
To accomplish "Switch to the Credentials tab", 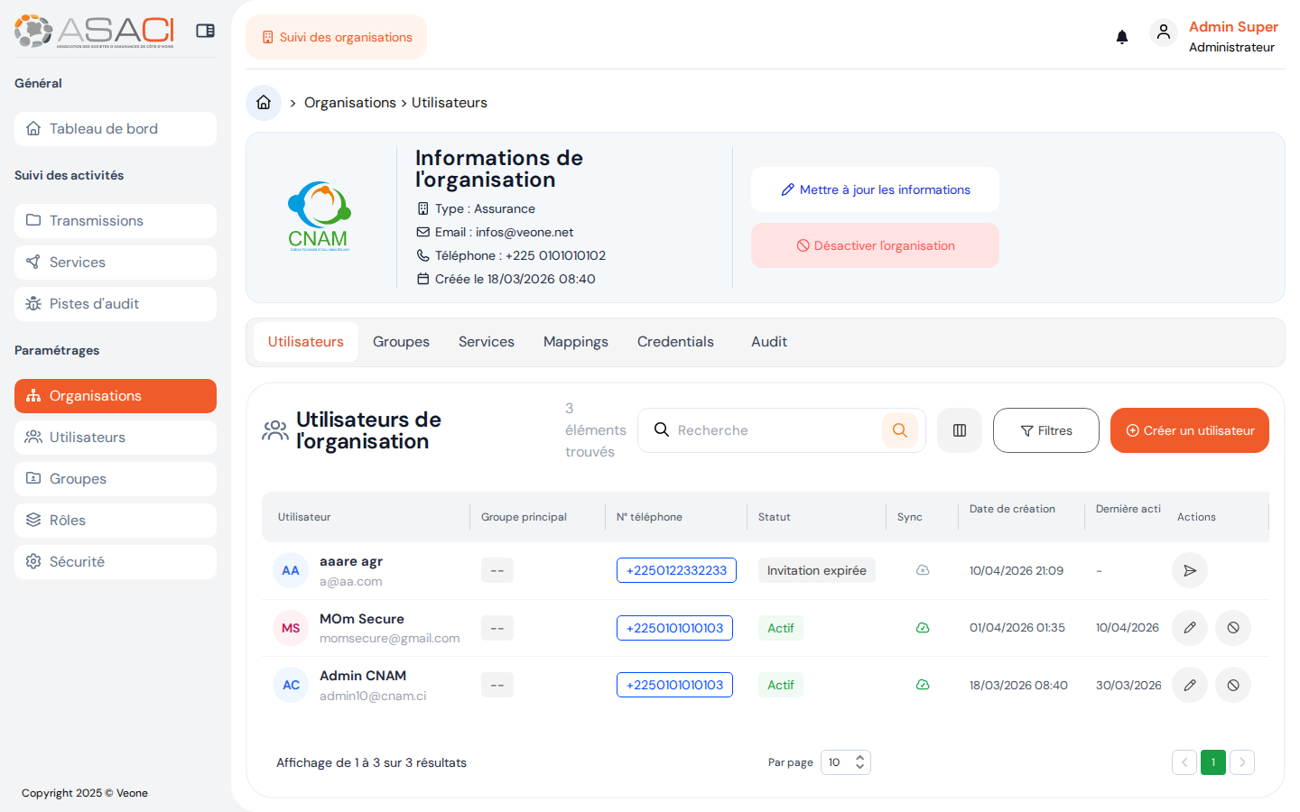I will [x=675, y=341].
